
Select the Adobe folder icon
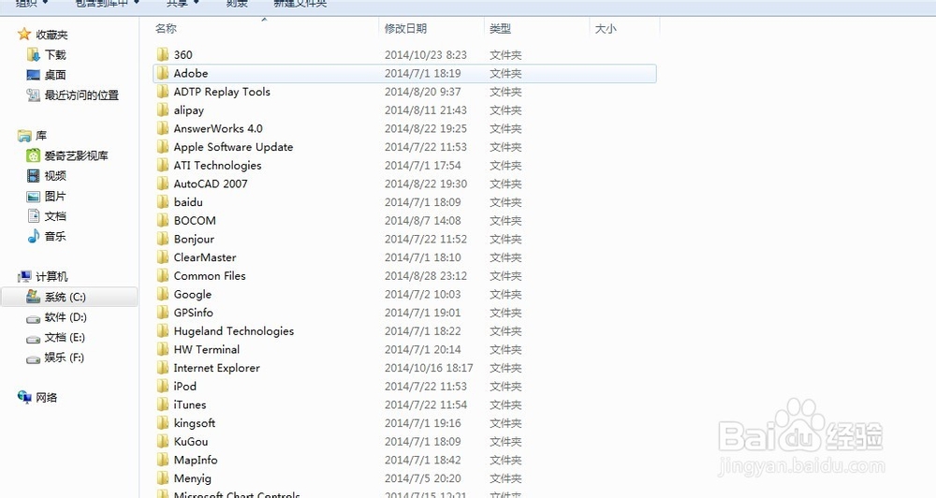click(162, 73)
